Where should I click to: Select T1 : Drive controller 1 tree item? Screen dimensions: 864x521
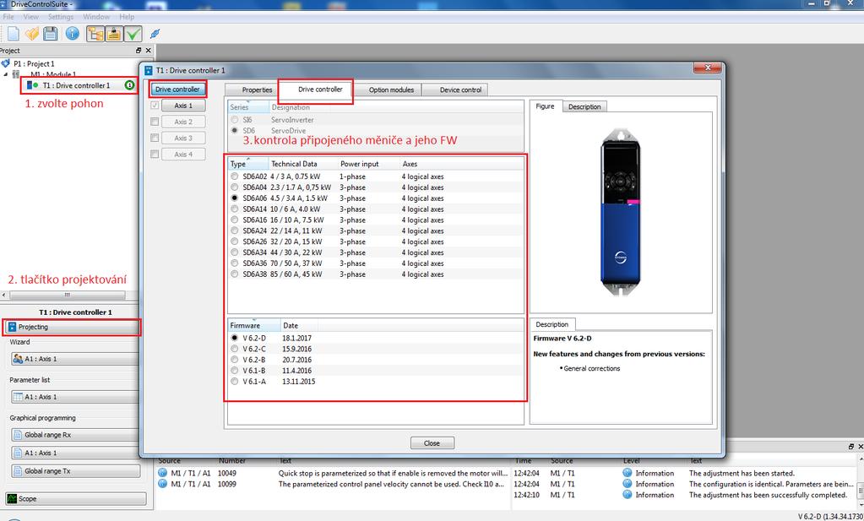(x=76, y=85)
